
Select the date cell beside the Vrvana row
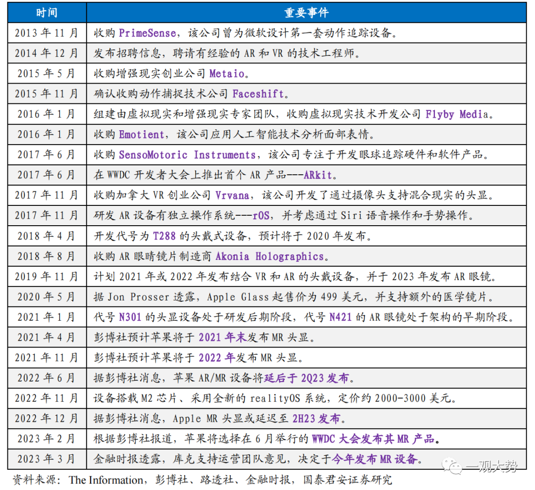pyautogui.click(x=47, y=195)
